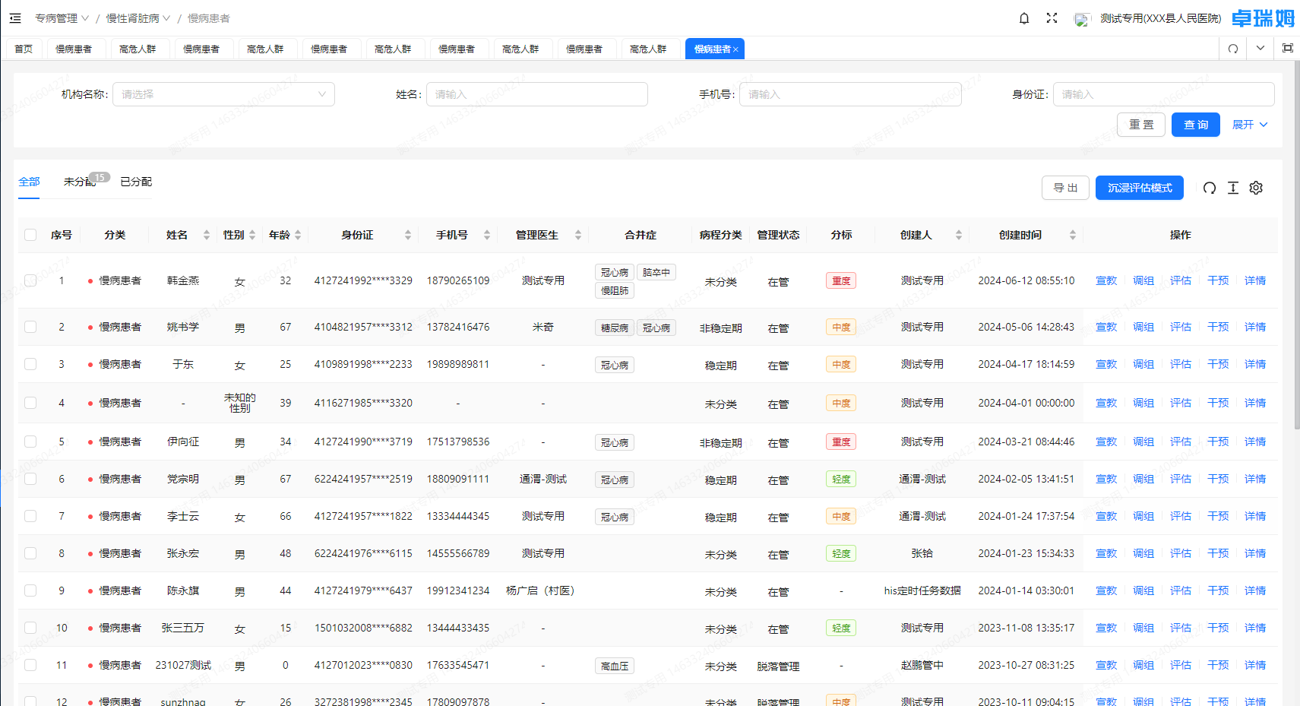1300x706 pixels.
Task: Click 高血压 tag in 231027测试 row
Action: click(x=615, y=666)
